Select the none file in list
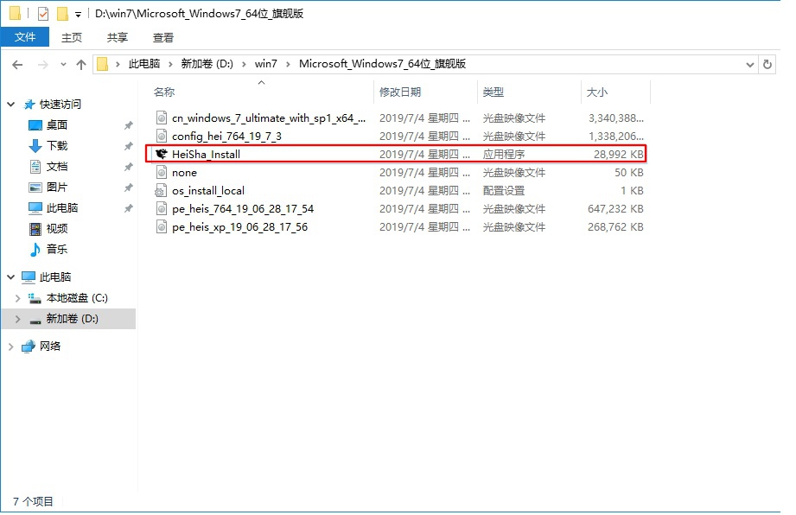The width and height of the screenshot is (796, 515). point(185,172)
